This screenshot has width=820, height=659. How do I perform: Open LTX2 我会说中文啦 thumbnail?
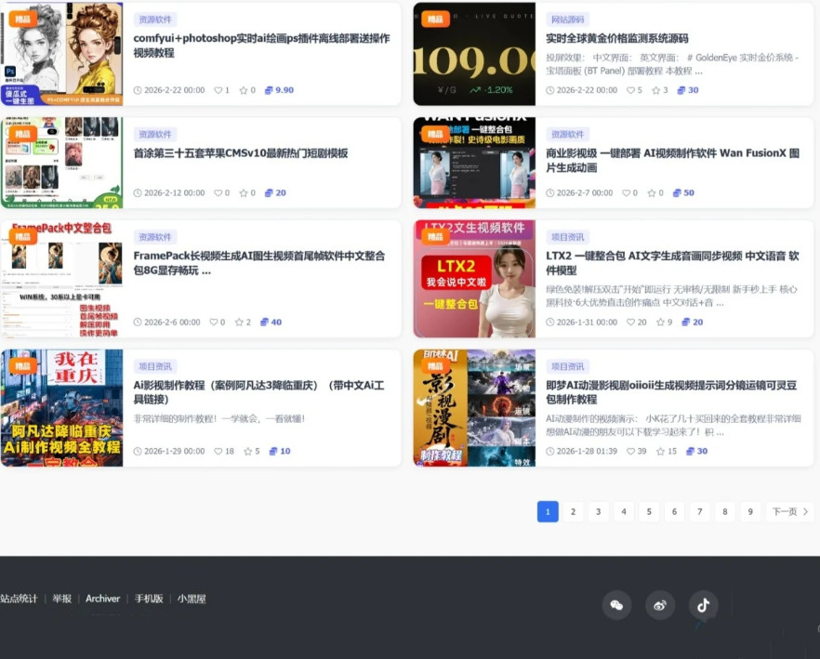[474, 279]
